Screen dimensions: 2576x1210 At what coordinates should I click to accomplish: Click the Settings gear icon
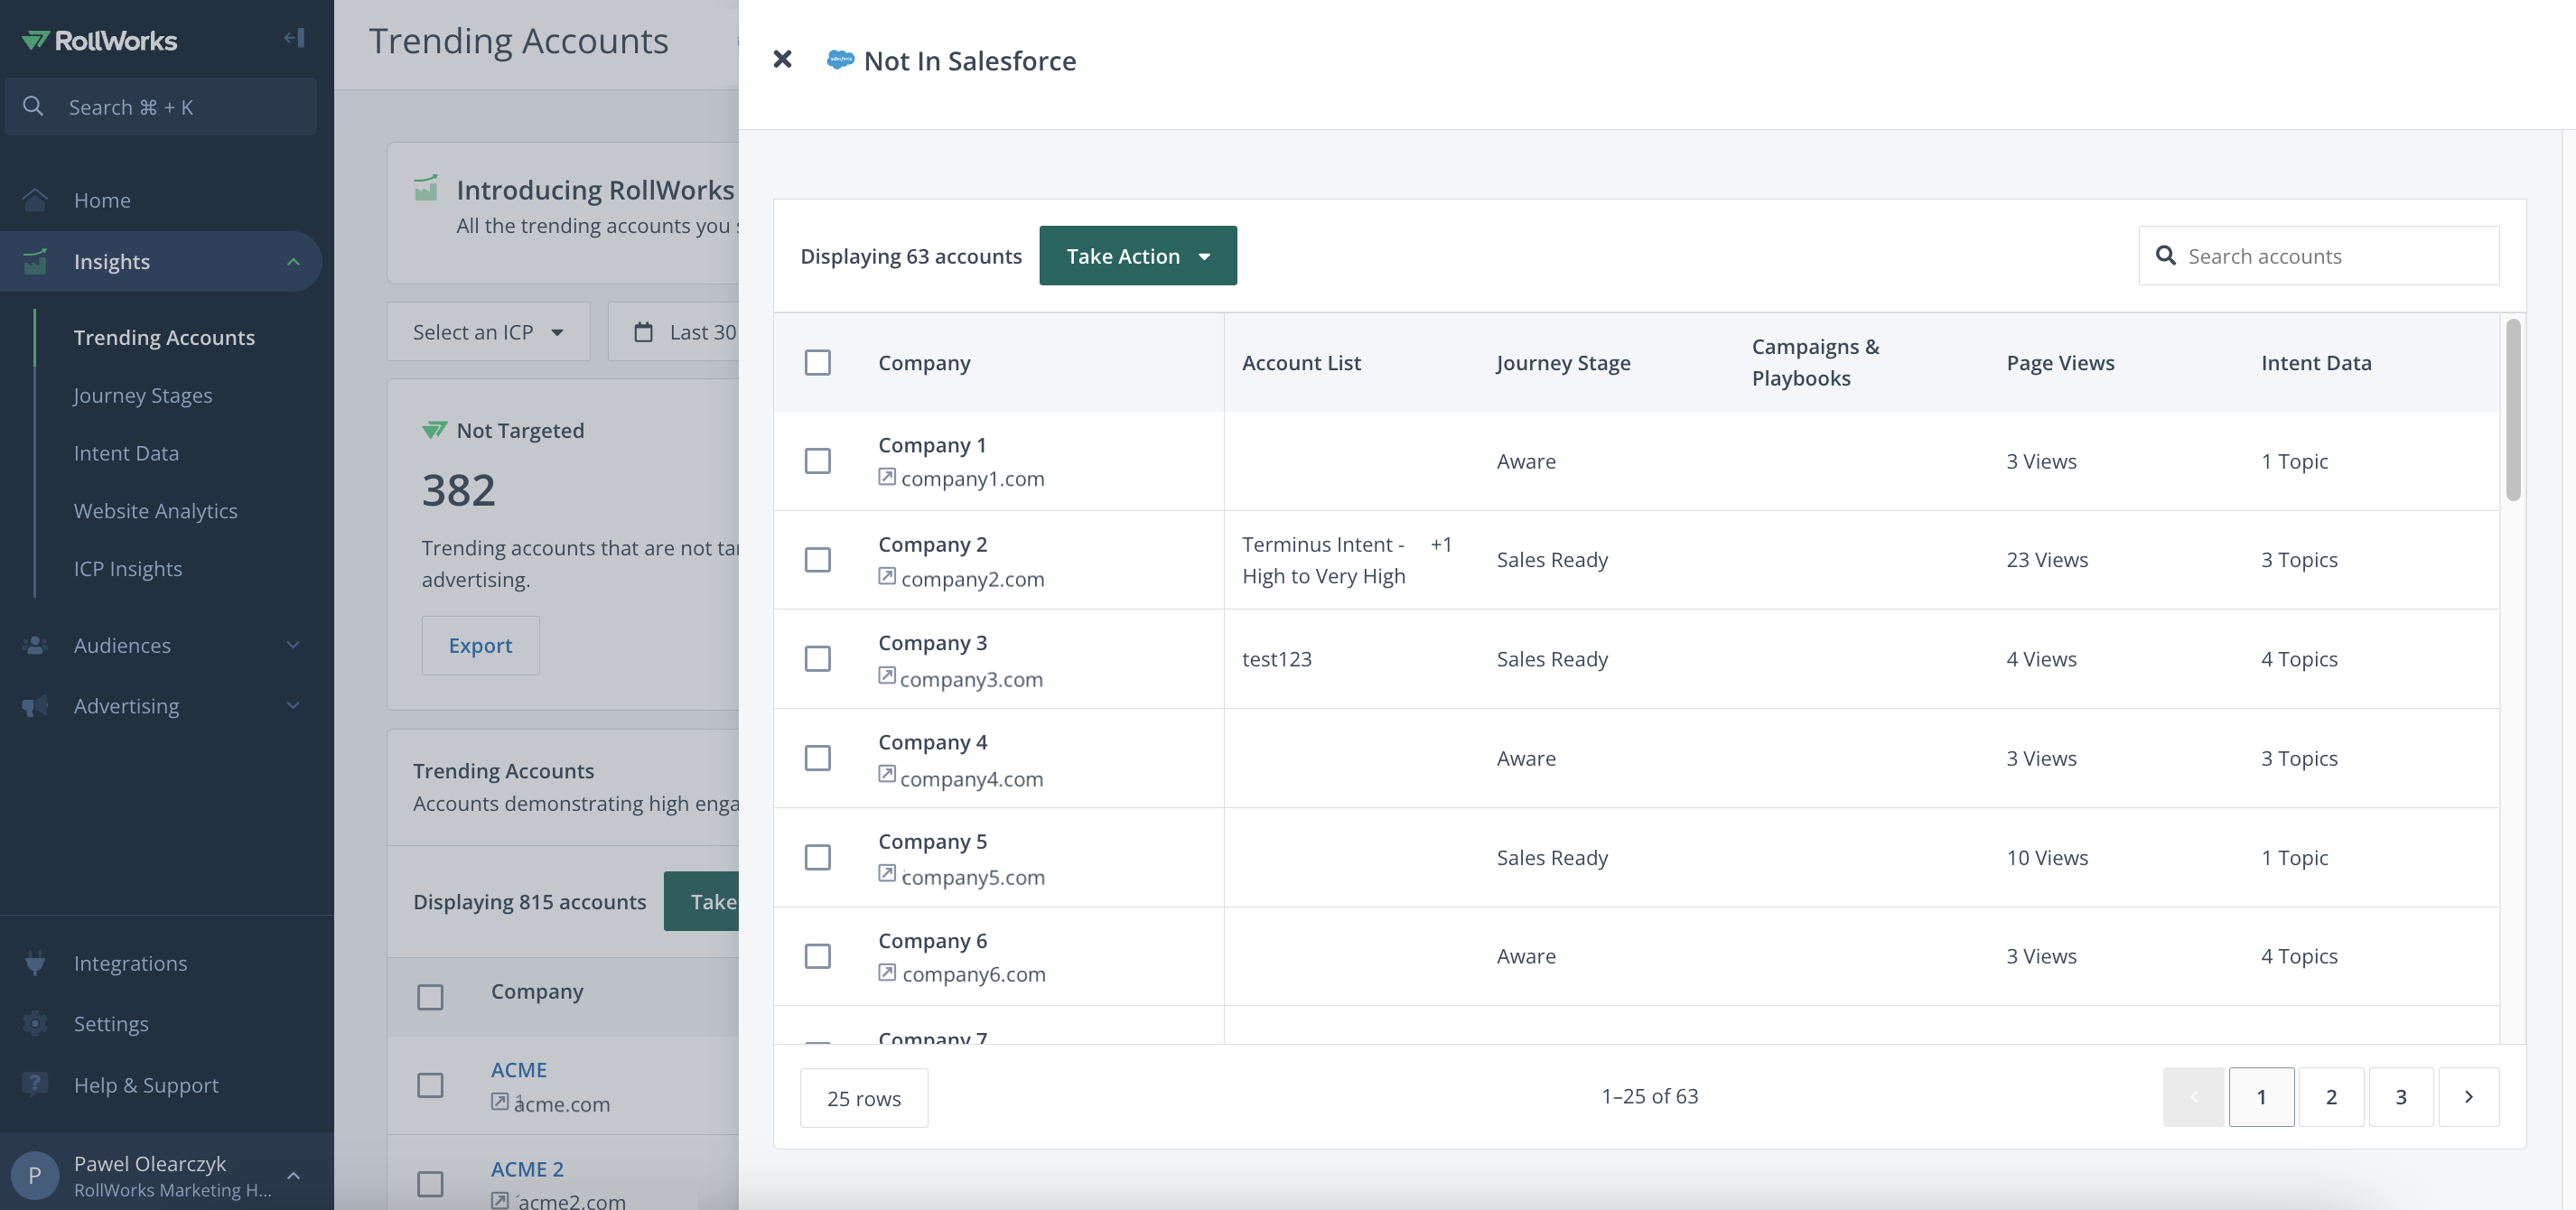point(35,1024)
